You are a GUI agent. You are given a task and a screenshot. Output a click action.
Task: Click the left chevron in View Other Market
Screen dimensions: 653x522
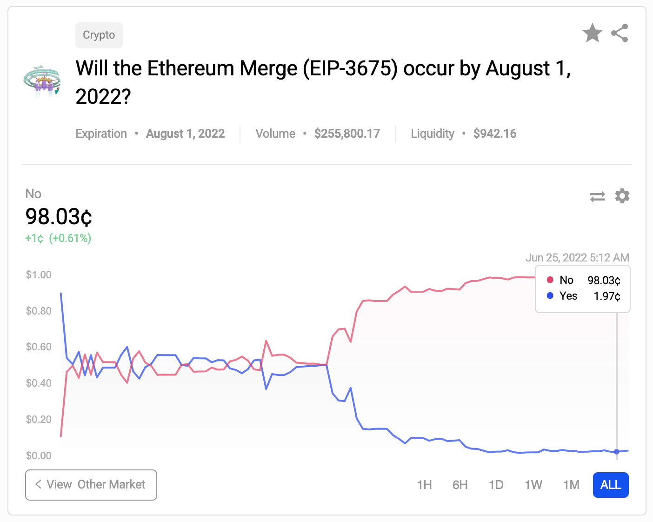[x=39, y=484]
